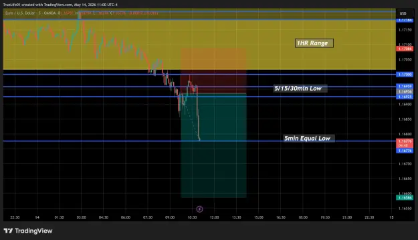The width and height of the screenshot is (418, 240).
Task: Click the 5min Equal Low horizontal line
Action: pos(199,141)
